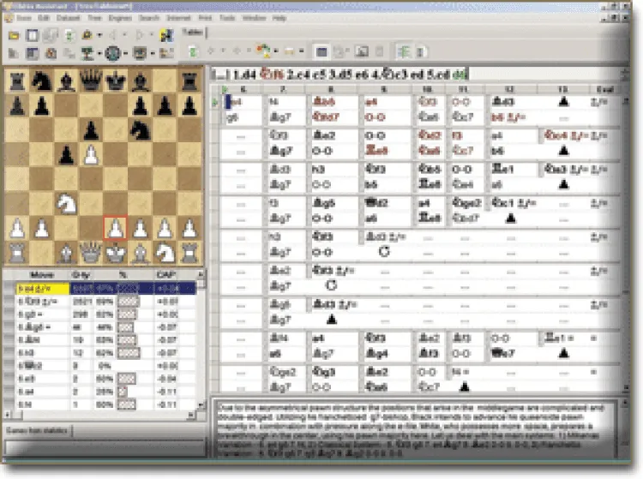Click the grey back arrow in the top toolbar
The width and height of the screenshot is (643, 479).
point(113,35)
